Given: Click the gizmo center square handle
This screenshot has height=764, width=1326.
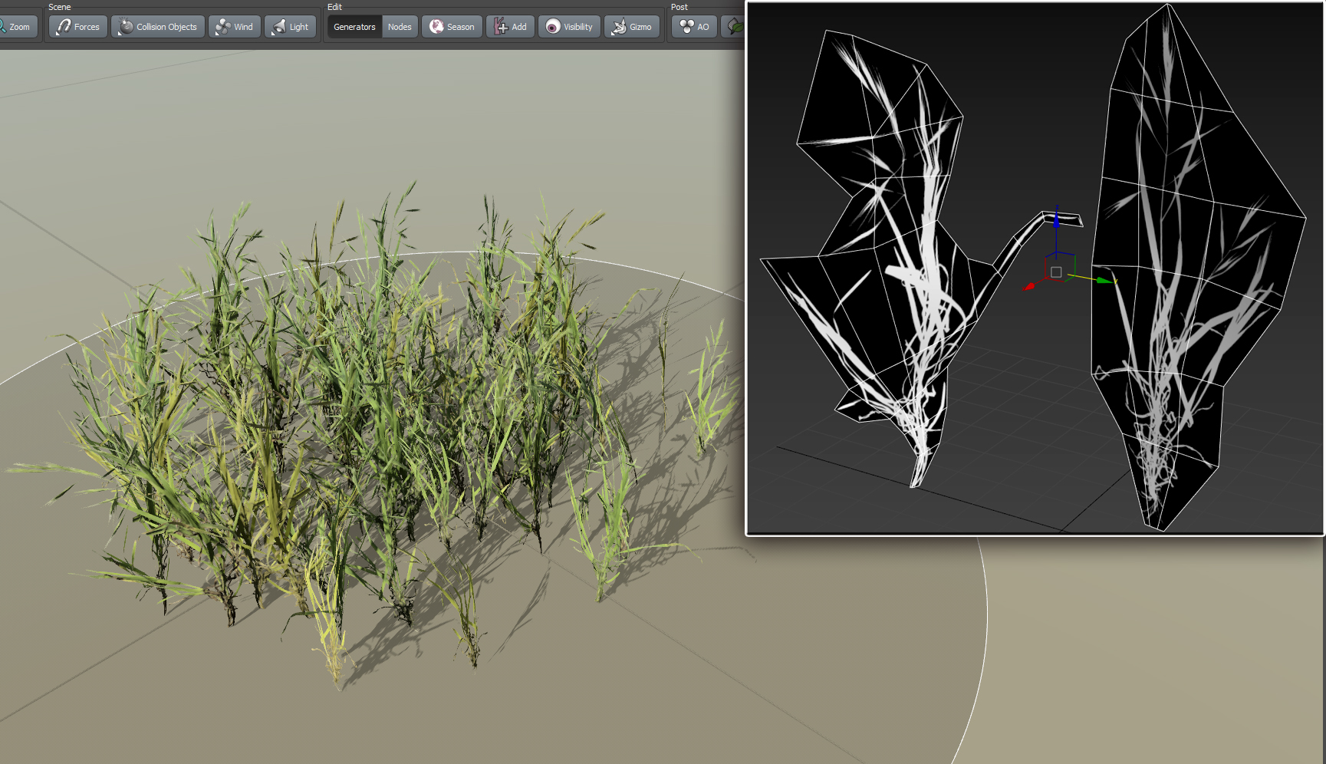Looking at the screenshot, I should (1056, 272).
